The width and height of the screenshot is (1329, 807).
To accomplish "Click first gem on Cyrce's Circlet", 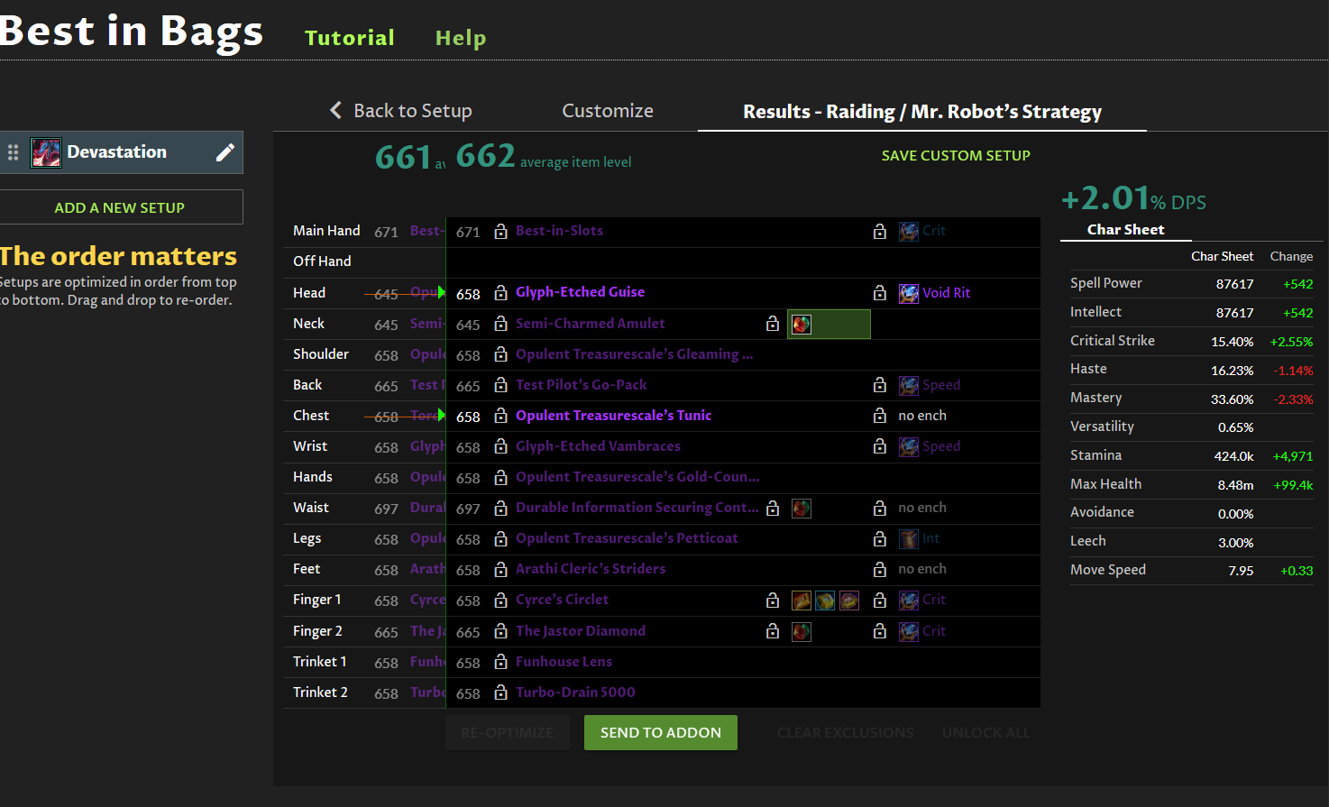I will (x=801, y=600).
